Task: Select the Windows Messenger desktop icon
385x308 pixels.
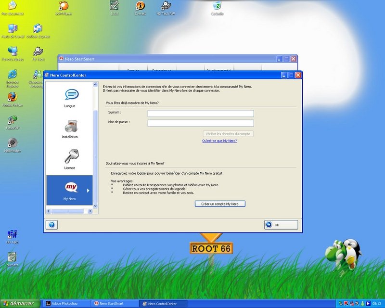Action: click(x=37, y=78)
